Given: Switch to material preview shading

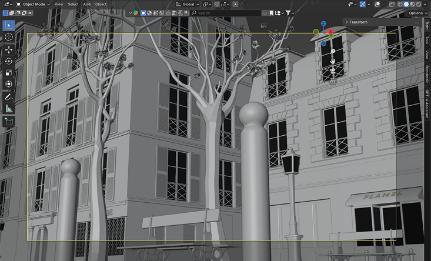Looking at the screenshot, I should coord(412,4).
